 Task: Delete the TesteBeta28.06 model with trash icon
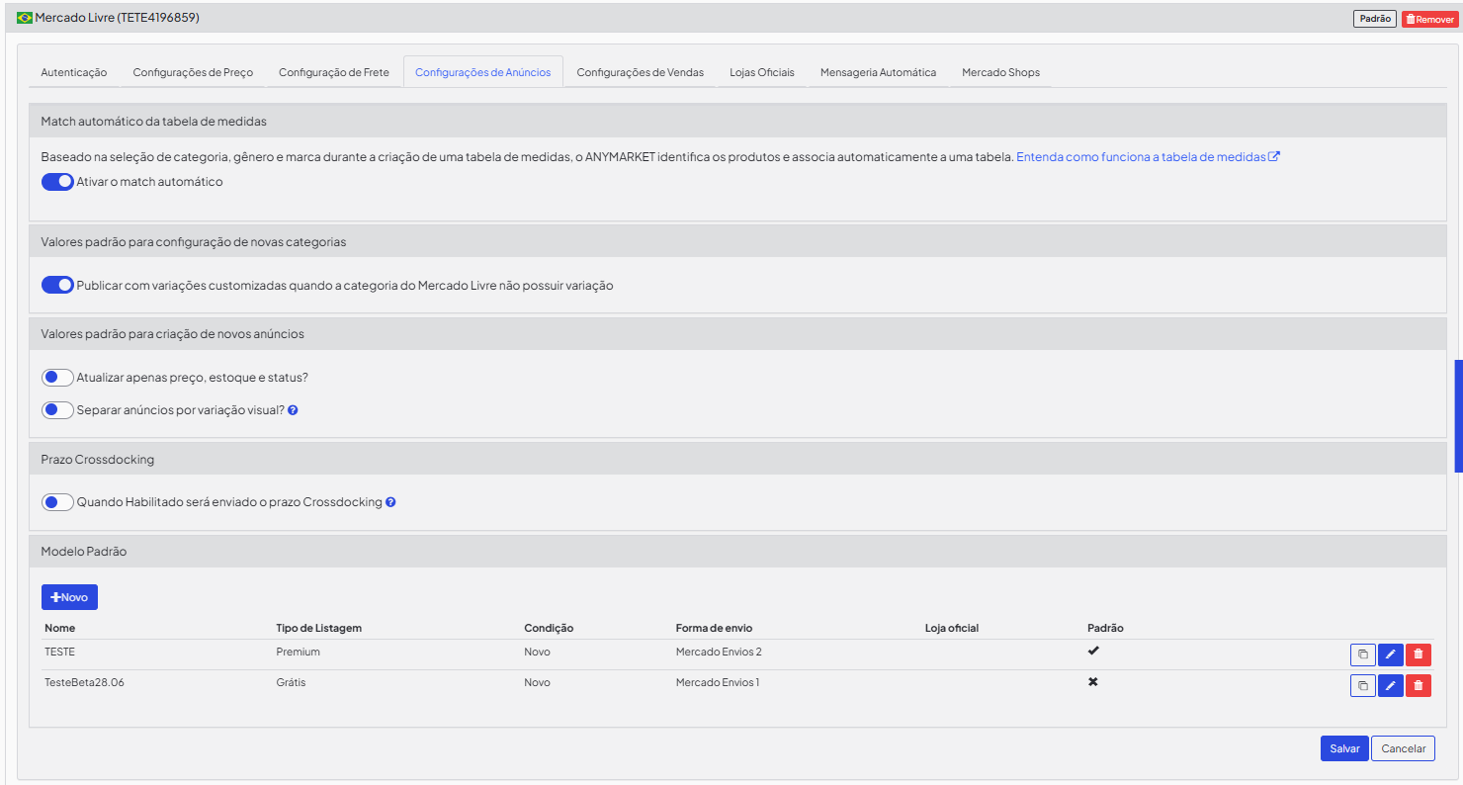(1419, 685)
